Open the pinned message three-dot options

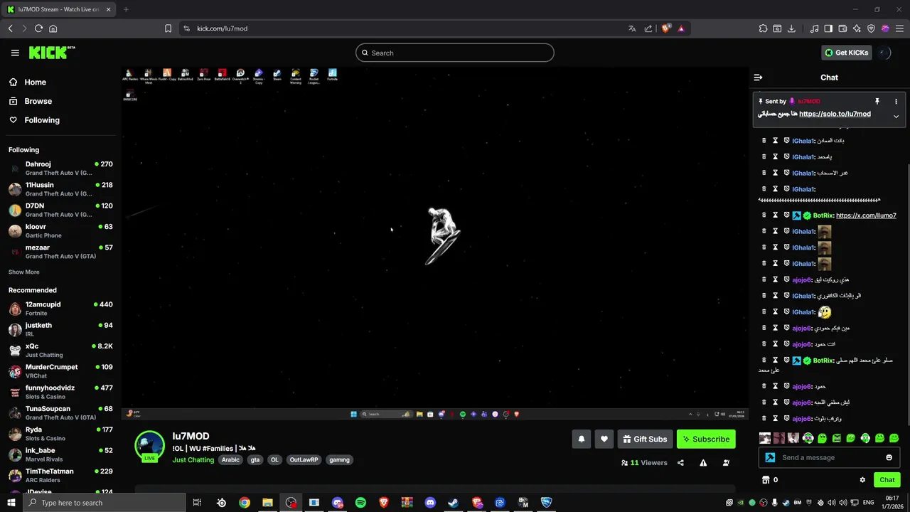[x=896, y=101]
